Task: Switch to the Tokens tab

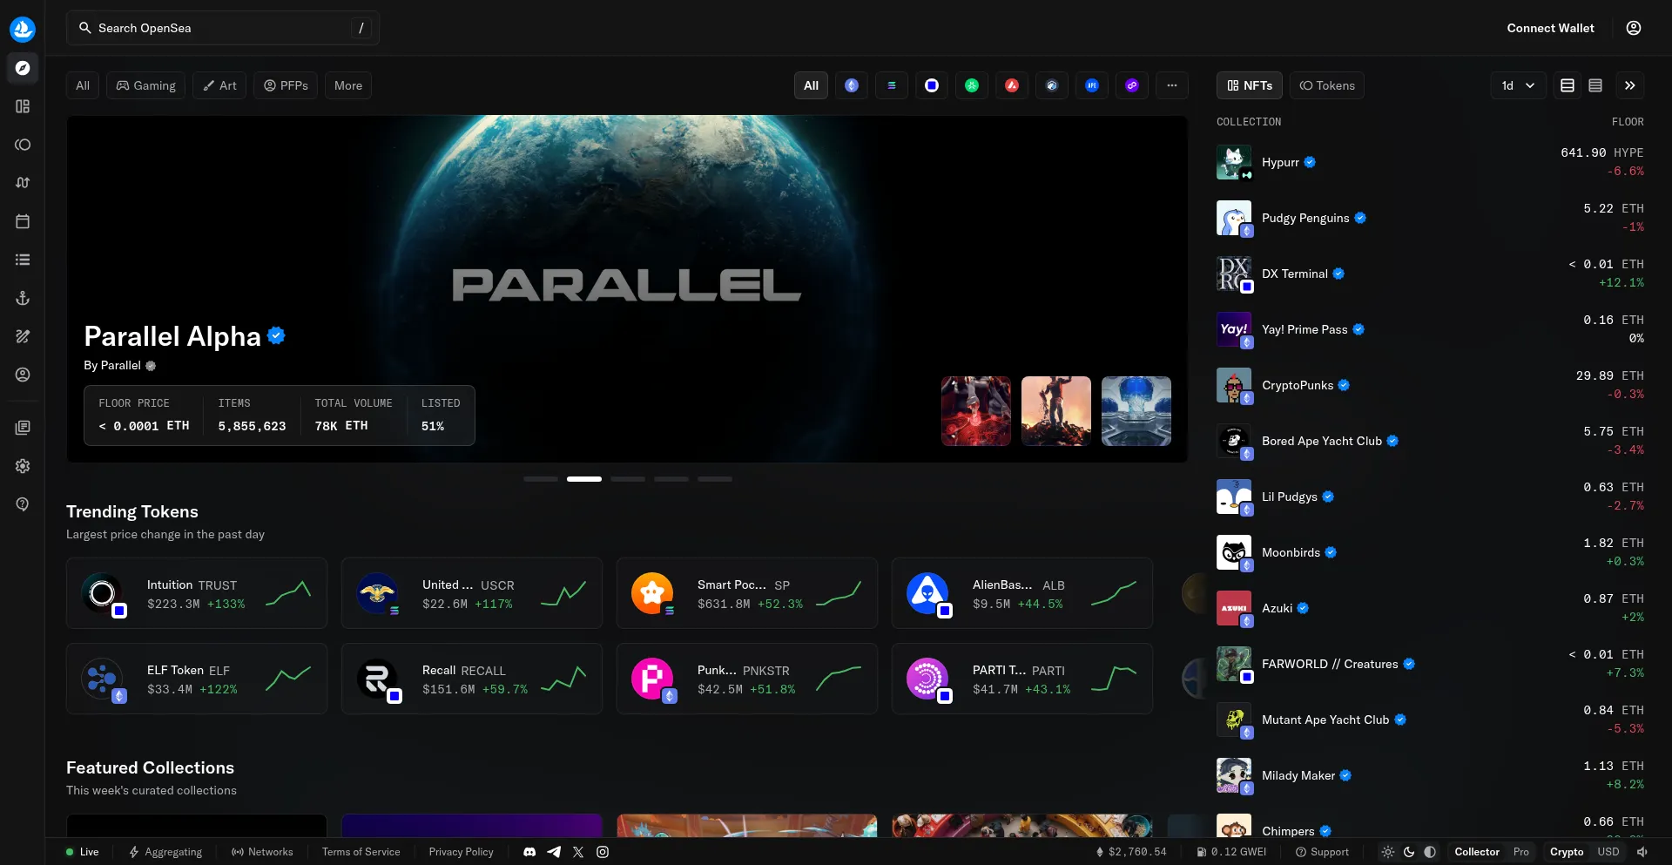Action: 1327,85
